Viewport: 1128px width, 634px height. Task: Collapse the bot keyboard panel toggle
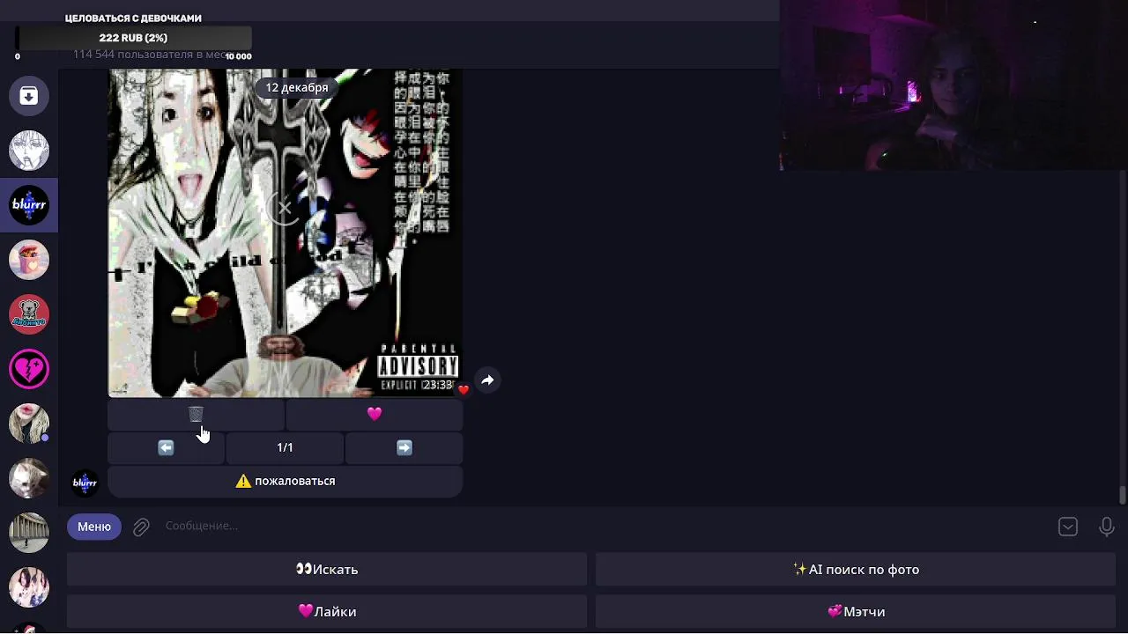point(1068,527)
